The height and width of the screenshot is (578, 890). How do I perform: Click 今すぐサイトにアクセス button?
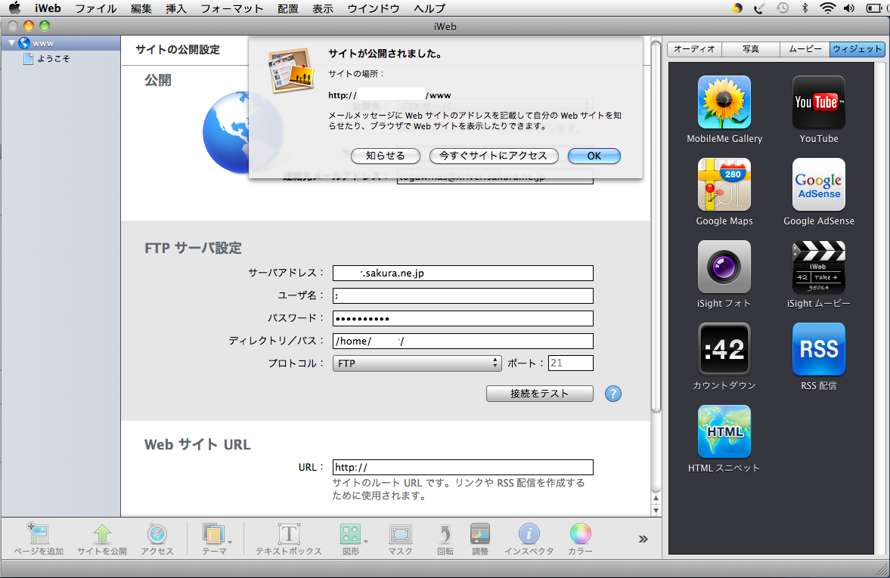tap(493, 156)
